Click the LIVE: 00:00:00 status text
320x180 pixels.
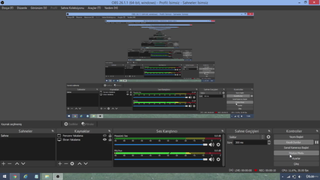point(243,170)
